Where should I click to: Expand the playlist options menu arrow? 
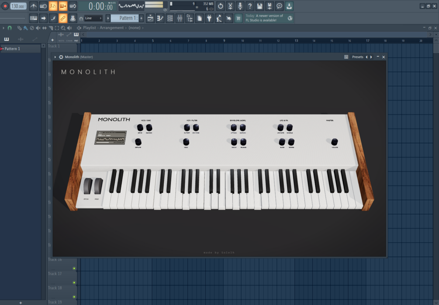coord(3,27)
